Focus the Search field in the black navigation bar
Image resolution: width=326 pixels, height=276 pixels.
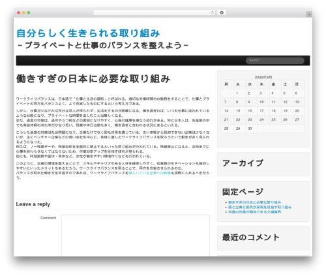(275, 61)
